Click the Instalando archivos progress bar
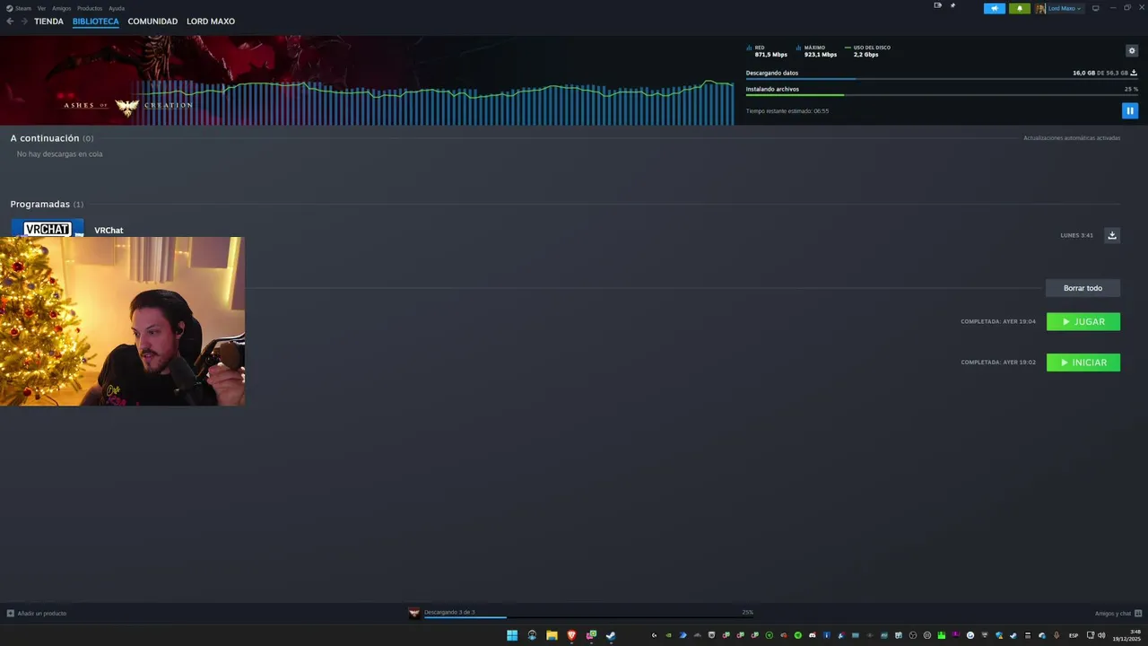 coord(942,95)
